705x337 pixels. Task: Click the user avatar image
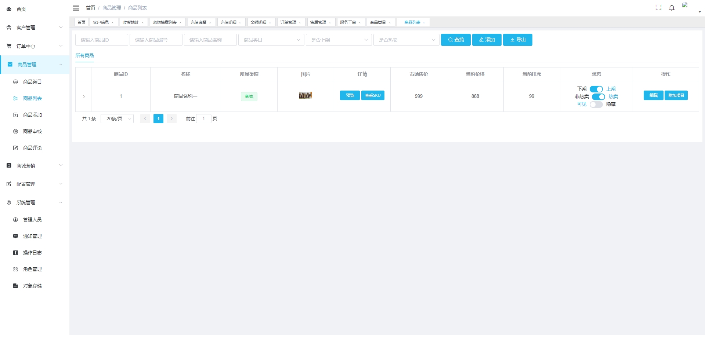(x=685, y=5)
